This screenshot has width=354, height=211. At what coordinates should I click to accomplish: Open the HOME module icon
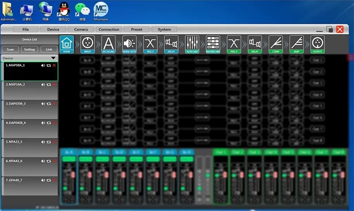coord(66,44)
